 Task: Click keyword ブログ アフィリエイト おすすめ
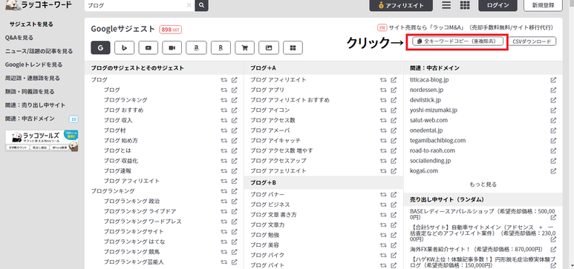point(290,100)
